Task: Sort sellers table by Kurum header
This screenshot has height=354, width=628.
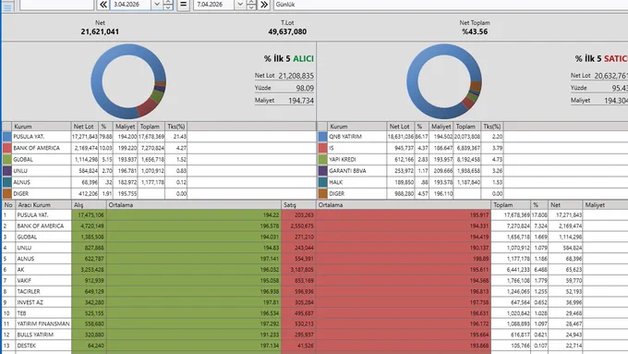Action: (x=357, y=127)
